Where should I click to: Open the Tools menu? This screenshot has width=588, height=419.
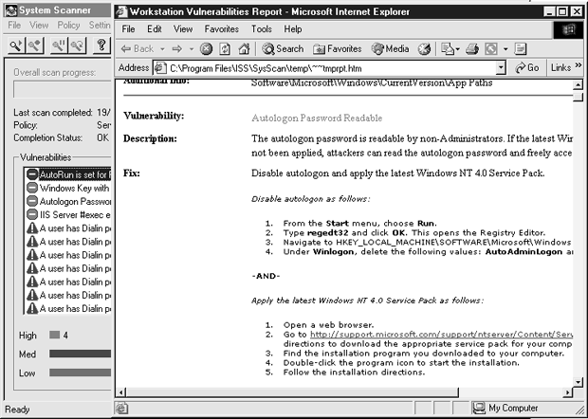coord(262,29)
